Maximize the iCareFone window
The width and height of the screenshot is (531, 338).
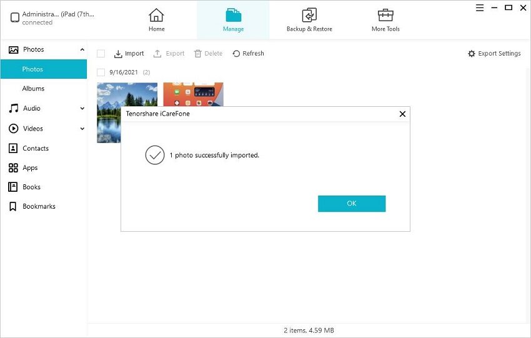pyautogui.click(x=509, y=7)
